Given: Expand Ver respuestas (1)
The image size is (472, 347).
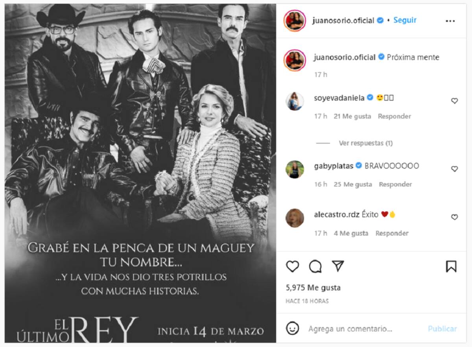Looking at the screenshot, I should coord(366,143).
